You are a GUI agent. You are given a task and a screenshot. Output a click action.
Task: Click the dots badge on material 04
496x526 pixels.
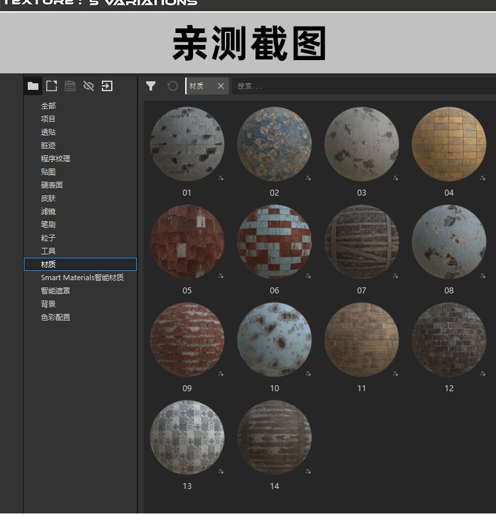point(483,178)
